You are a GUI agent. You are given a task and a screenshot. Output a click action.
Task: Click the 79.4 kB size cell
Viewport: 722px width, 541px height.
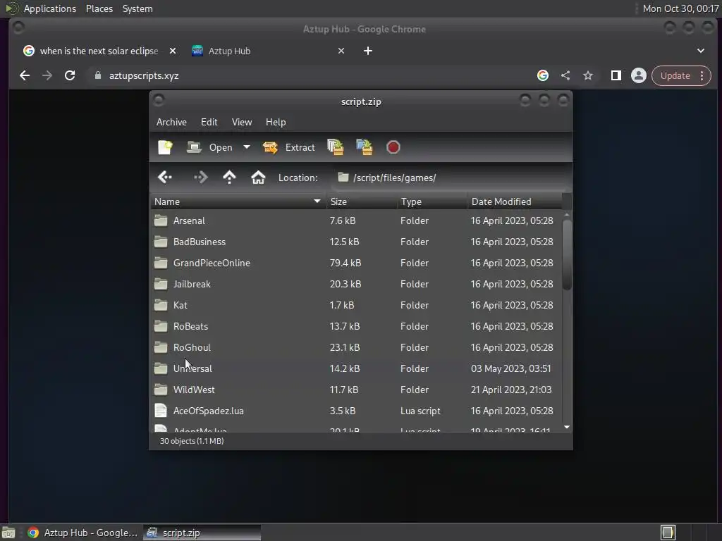click(345, 263)
